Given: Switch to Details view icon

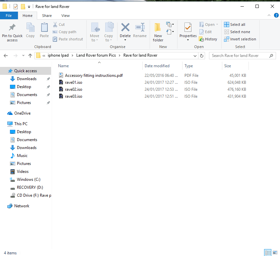Looking at the screenshot, I should (268, 253).
